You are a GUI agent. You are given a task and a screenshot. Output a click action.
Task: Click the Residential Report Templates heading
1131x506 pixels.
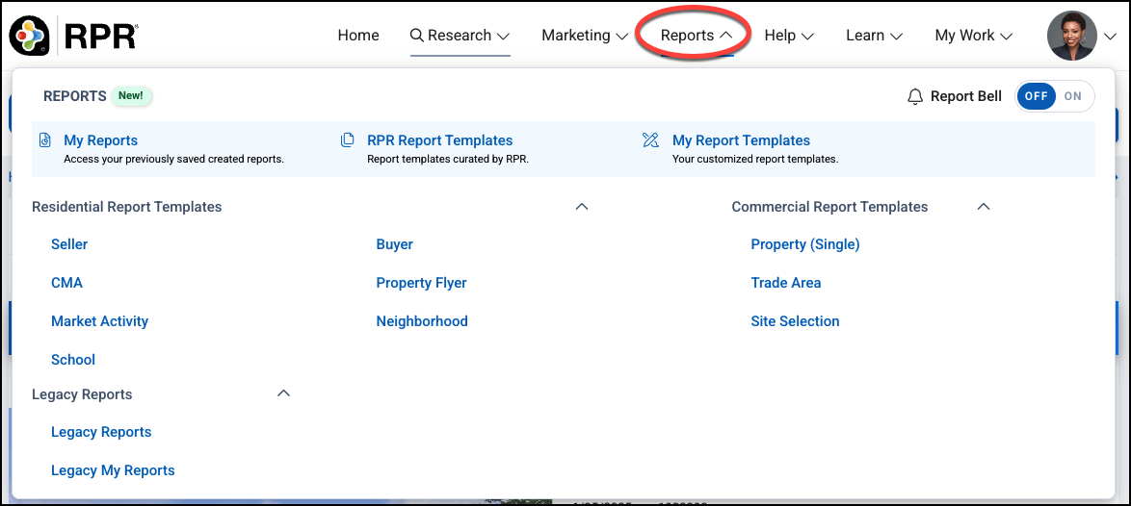(127, 207)
